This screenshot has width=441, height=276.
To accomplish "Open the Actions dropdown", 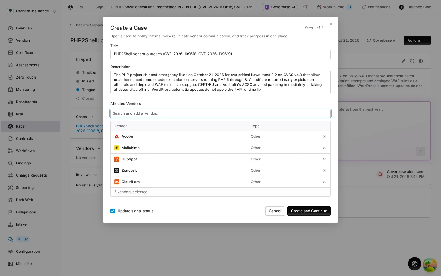I will click(417, 40).
